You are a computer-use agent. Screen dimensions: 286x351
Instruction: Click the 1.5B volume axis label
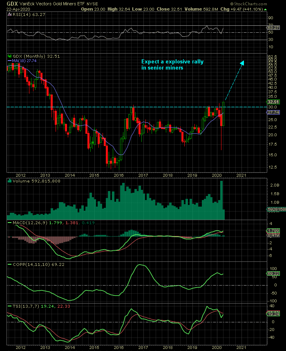(x=275, y=194)
